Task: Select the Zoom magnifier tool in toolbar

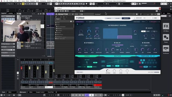Action: point(73,4)
